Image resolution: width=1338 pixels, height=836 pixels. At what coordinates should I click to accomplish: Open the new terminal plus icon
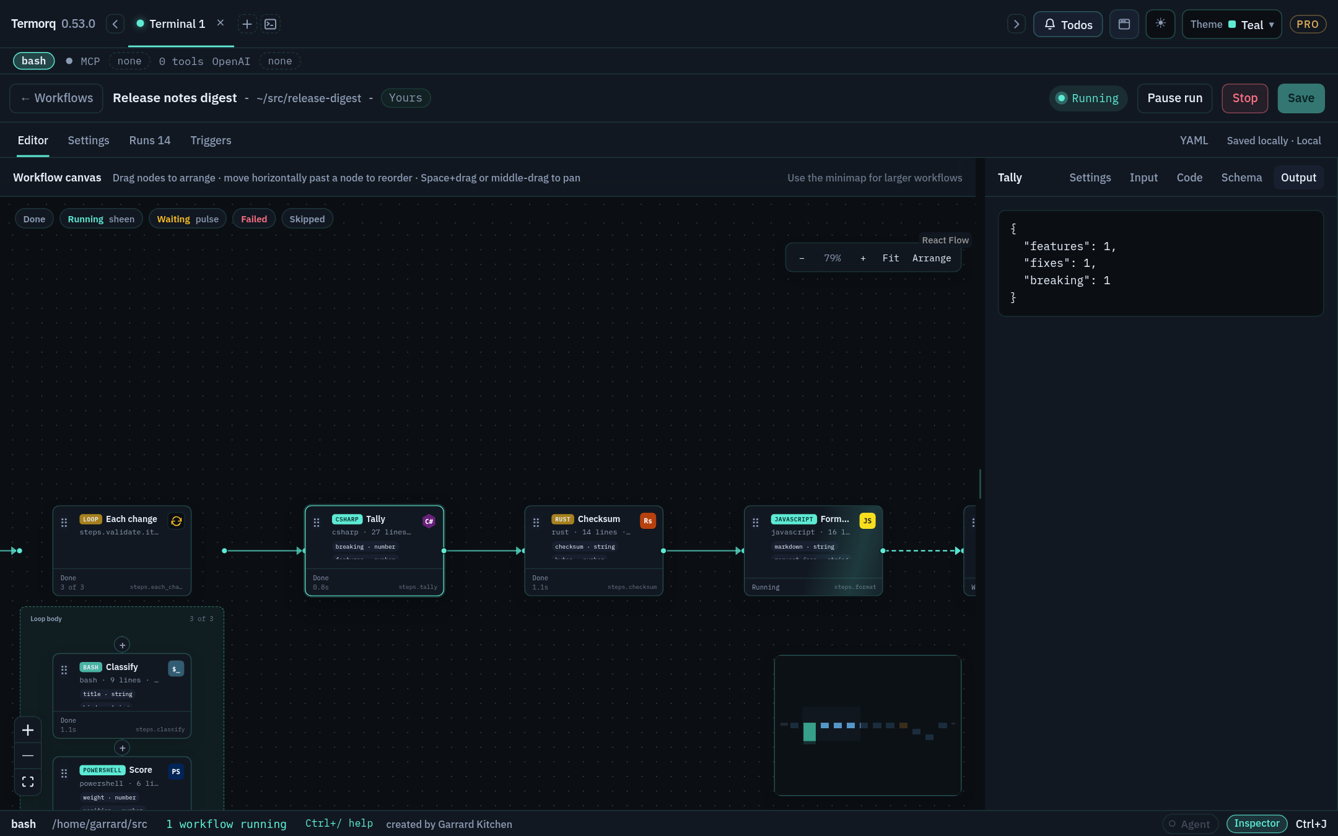pos(247,24)
